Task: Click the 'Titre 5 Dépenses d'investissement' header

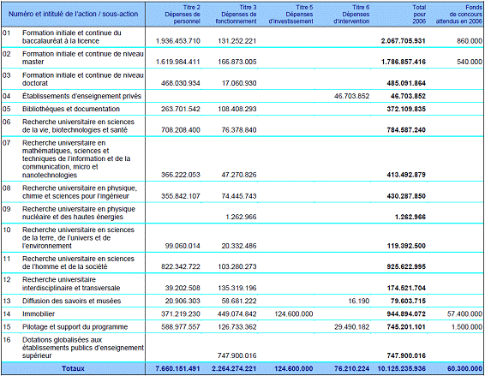Action: pyautogui.click(x=291, y=15)
